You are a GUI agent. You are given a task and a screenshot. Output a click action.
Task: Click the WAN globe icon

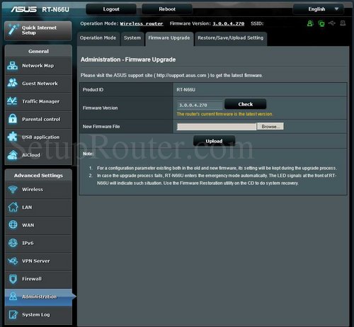point(13,225)
